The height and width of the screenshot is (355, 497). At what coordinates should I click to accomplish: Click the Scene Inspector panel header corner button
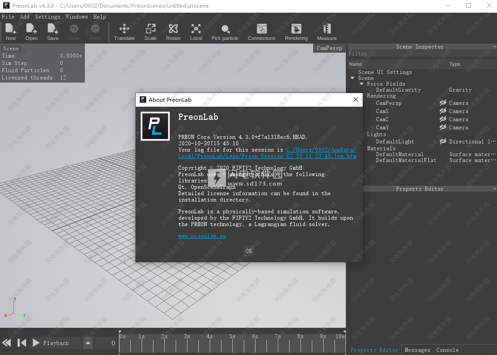pos(494,47)
